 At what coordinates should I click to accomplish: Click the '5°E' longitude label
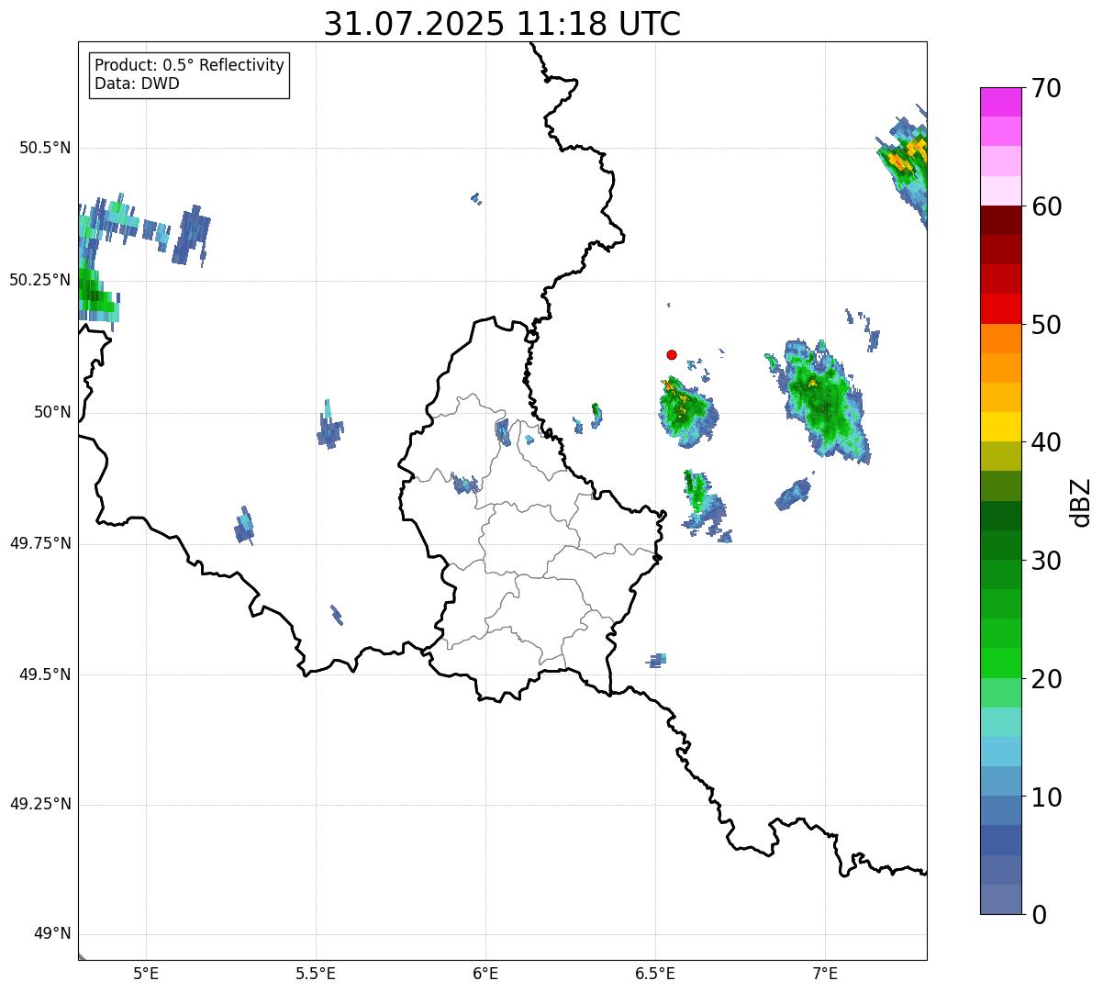coord(146,974)
